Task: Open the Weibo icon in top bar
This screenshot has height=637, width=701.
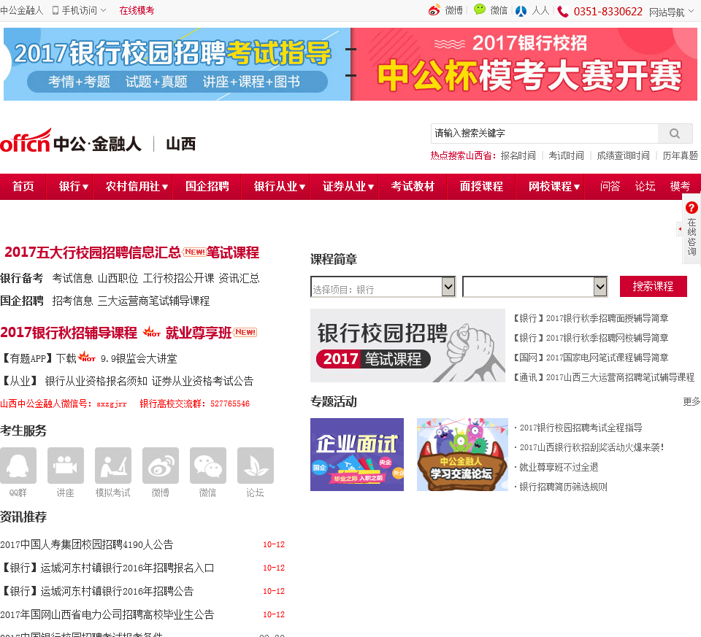Action: point(434,10)
